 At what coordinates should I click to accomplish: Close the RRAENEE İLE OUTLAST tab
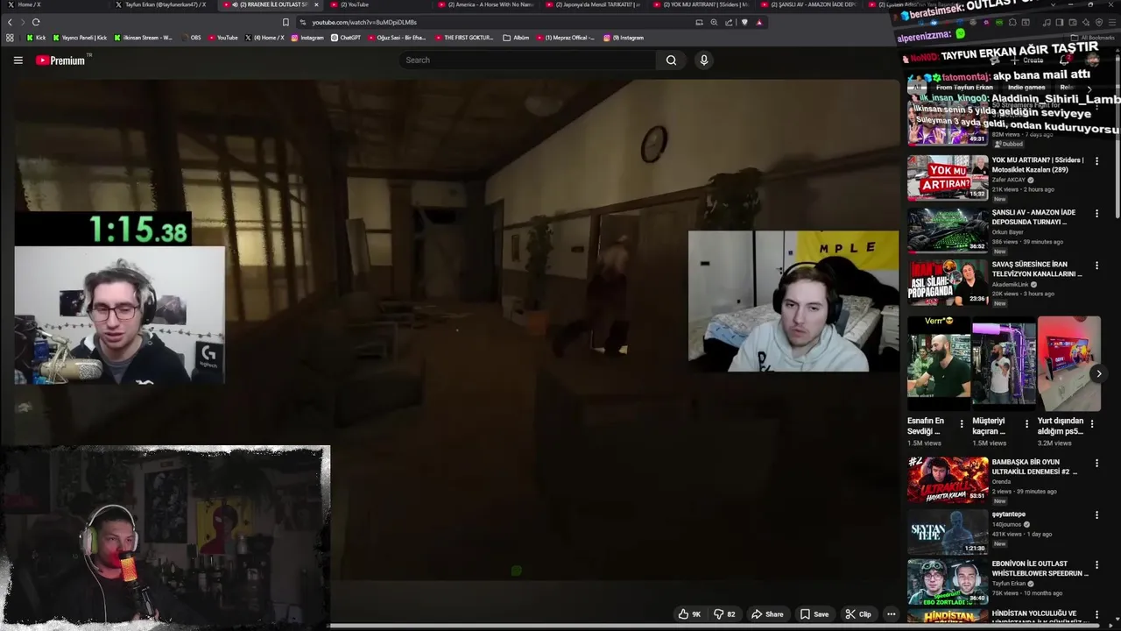pyautogui.click(x=316, y=4)
